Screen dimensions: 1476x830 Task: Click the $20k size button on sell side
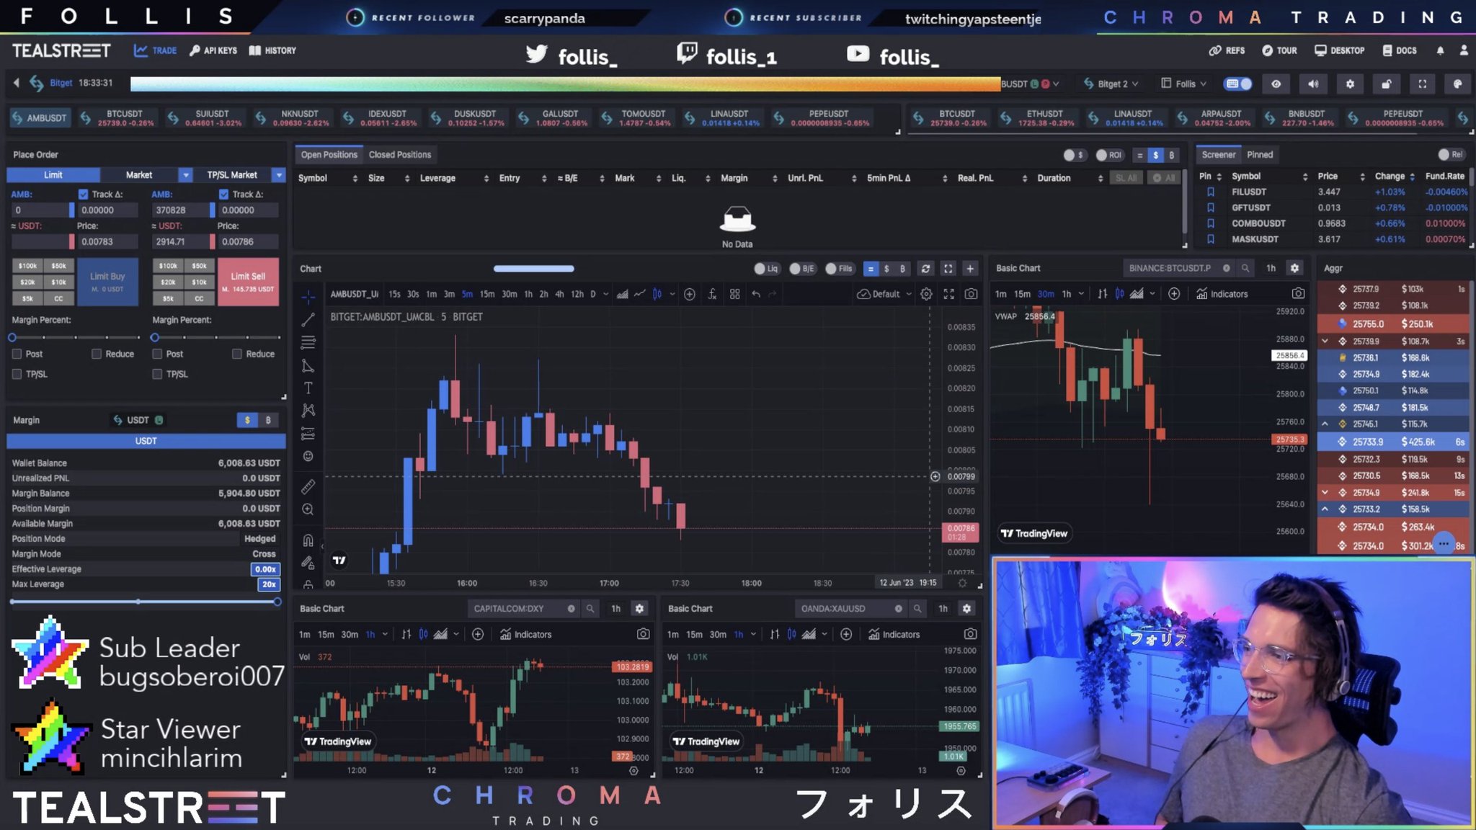click(x=168, y=282)
